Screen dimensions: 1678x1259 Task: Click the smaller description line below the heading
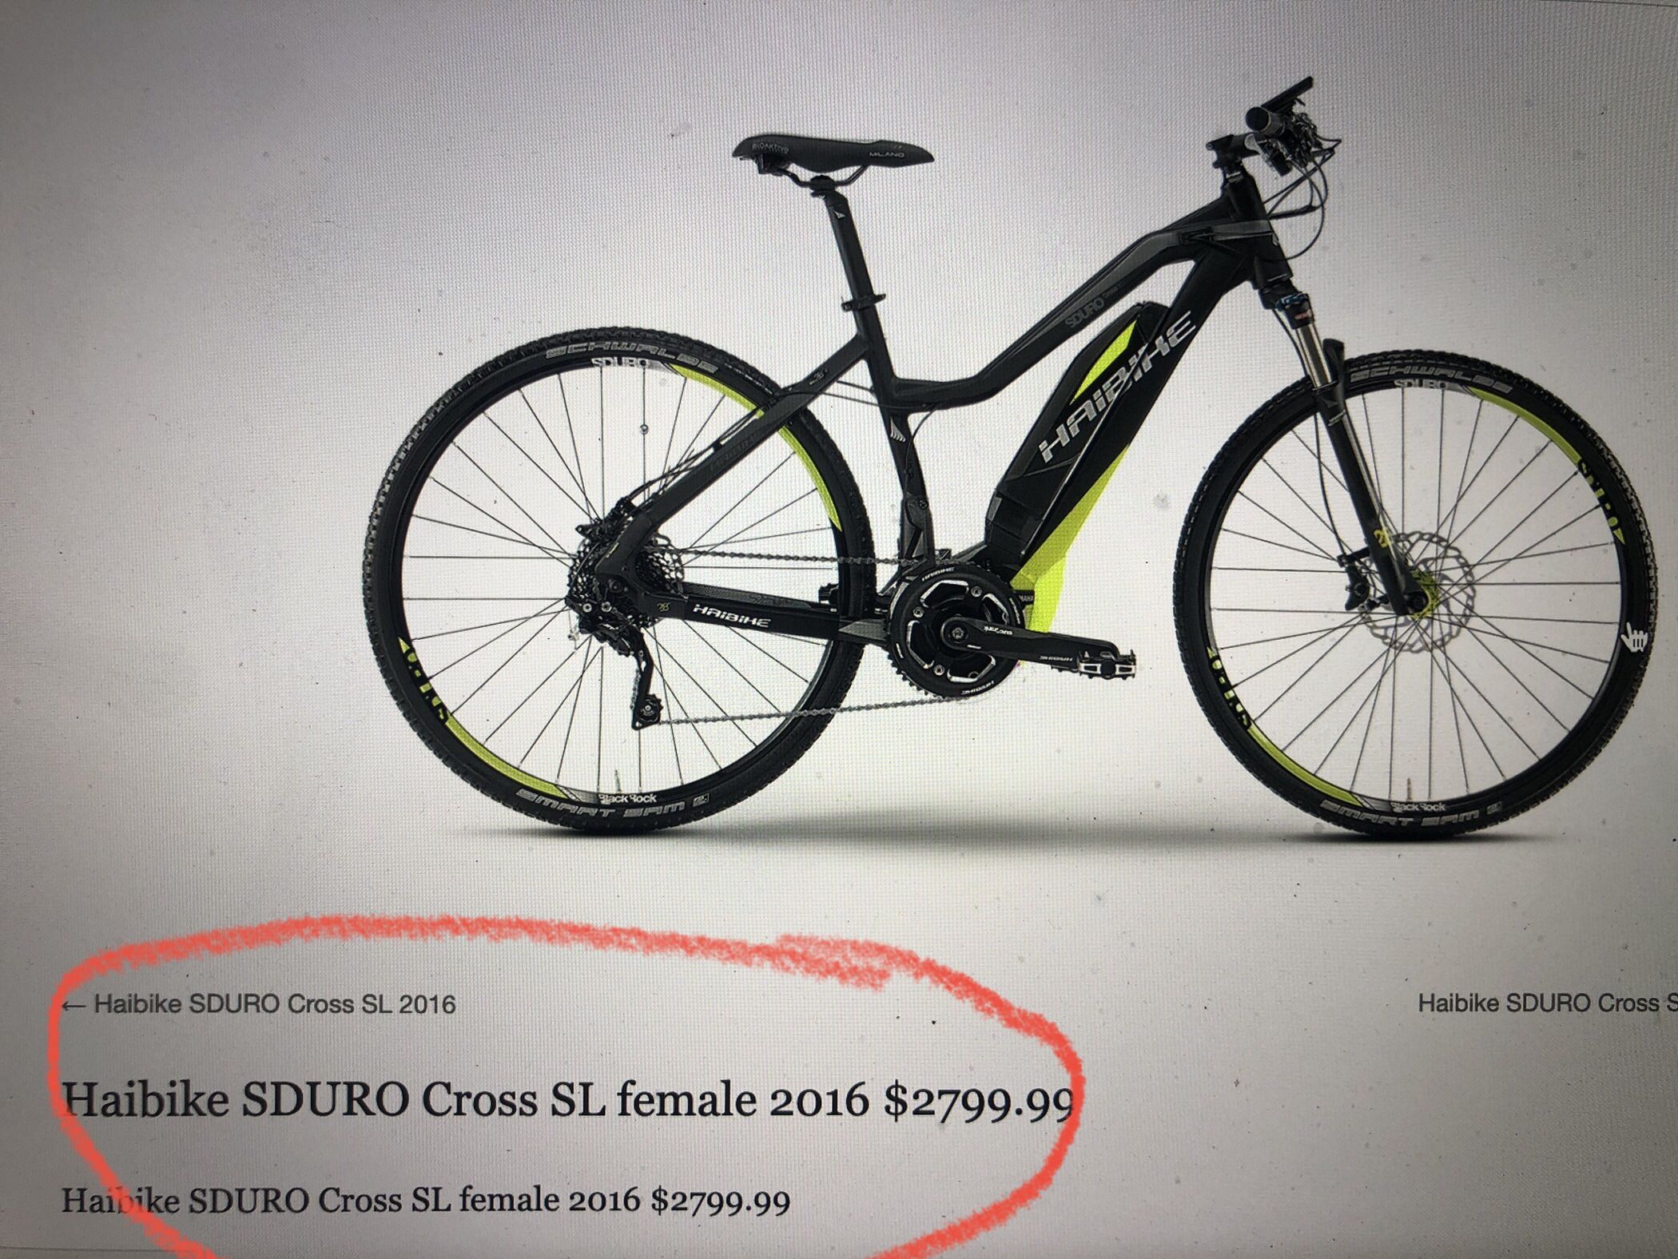click(x=426, y=1201)
